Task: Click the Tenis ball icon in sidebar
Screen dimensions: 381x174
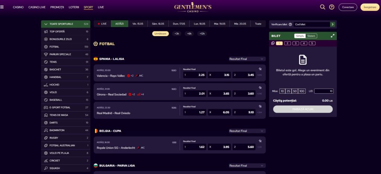Action: click(46, 62)
